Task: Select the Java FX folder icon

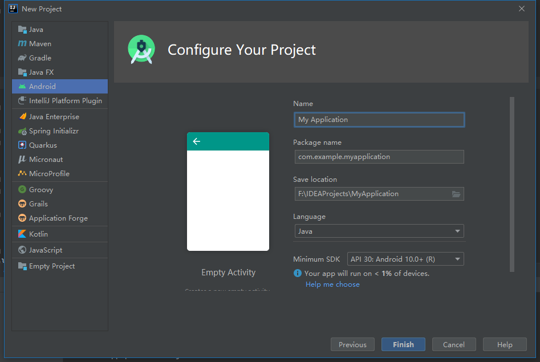Action: click(22, 72)
